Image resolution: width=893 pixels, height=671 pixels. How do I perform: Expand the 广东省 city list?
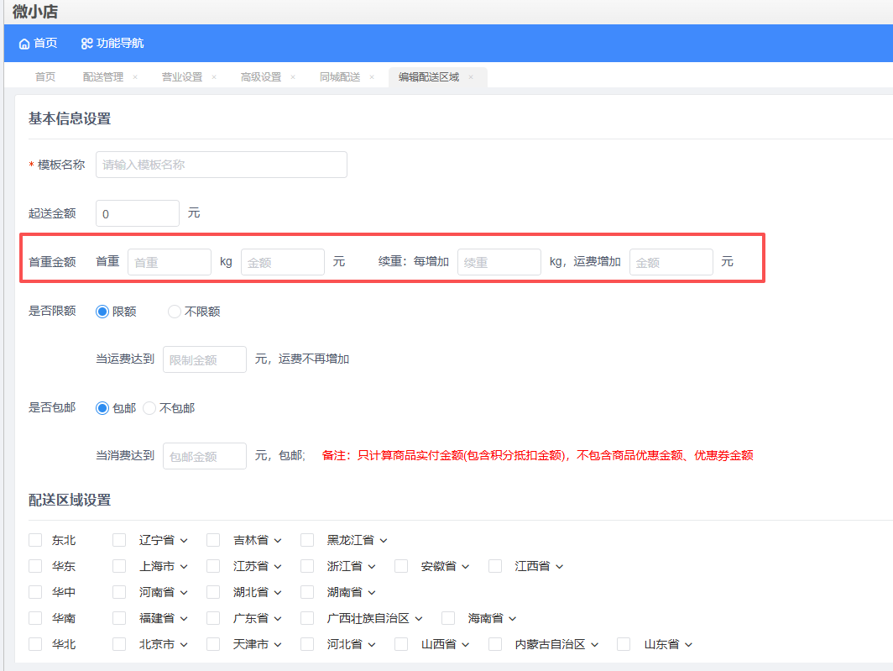(278, 619)
